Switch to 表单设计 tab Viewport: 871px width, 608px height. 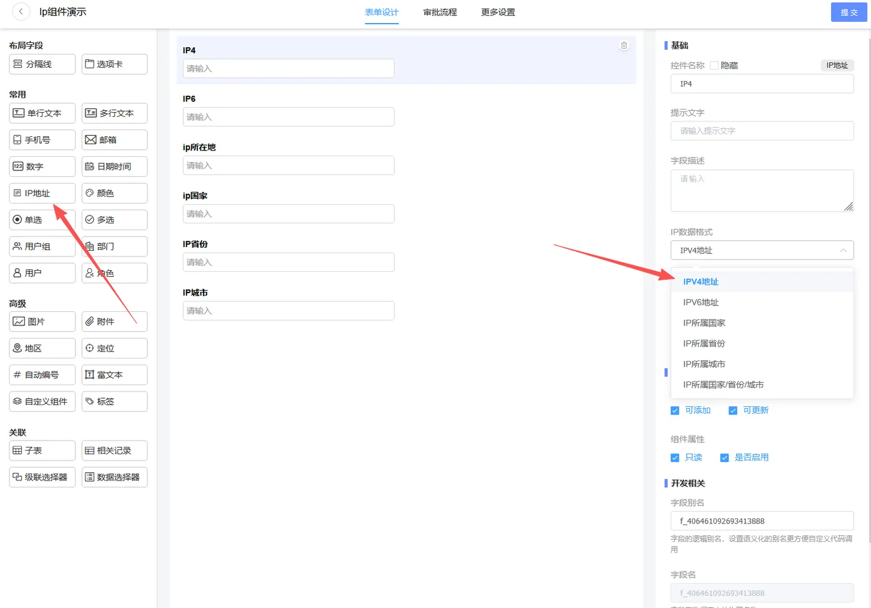coord(381,12)
